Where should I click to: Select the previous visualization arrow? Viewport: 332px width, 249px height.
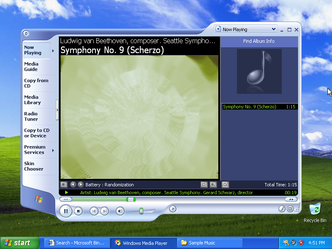click(73, 185)
